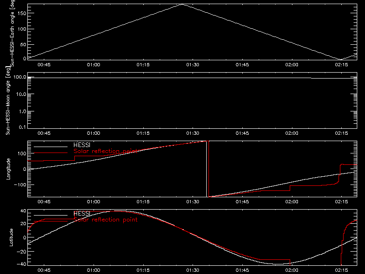Click 00:45 under Latitude plot
365x274 pixels.
point(44,270)
